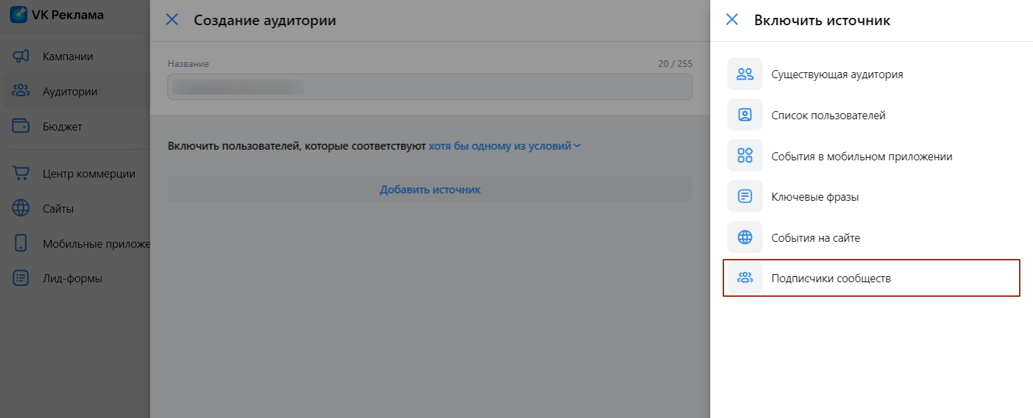Click the Центр коммерции cart icon

point(21,174)
